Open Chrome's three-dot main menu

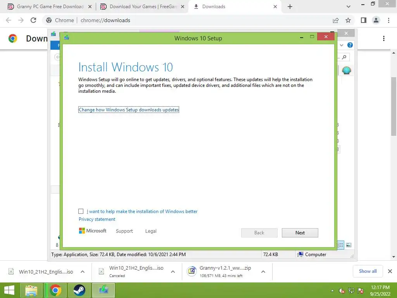click(388, 20)
